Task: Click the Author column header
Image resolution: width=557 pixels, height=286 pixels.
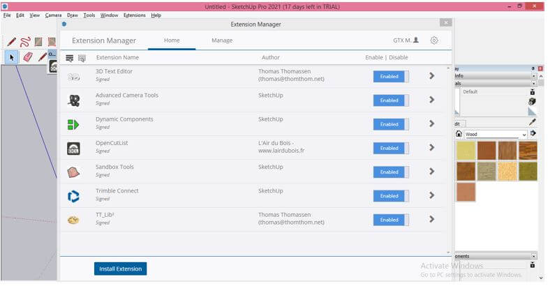Action: click(271, 57)
